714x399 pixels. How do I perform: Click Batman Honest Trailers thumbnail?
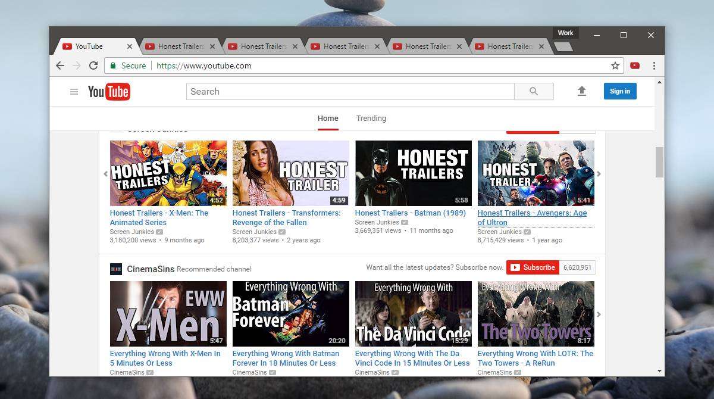(414, 173)
